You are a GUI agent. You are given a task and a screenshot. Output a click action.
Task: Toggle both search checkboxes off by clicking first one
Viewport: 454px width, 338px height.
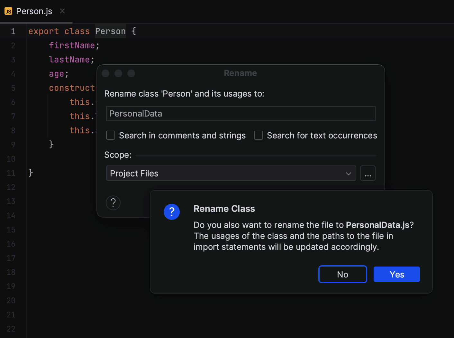point(111,135)
